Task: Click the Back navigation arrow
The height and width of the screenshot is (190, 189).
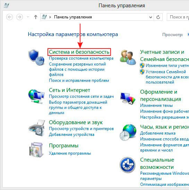Action: click(x=10, y=17)
